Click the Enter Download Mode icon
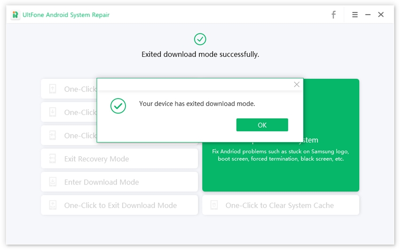Image resolution: width=402 pixels, height=251 pixels. 53,182
